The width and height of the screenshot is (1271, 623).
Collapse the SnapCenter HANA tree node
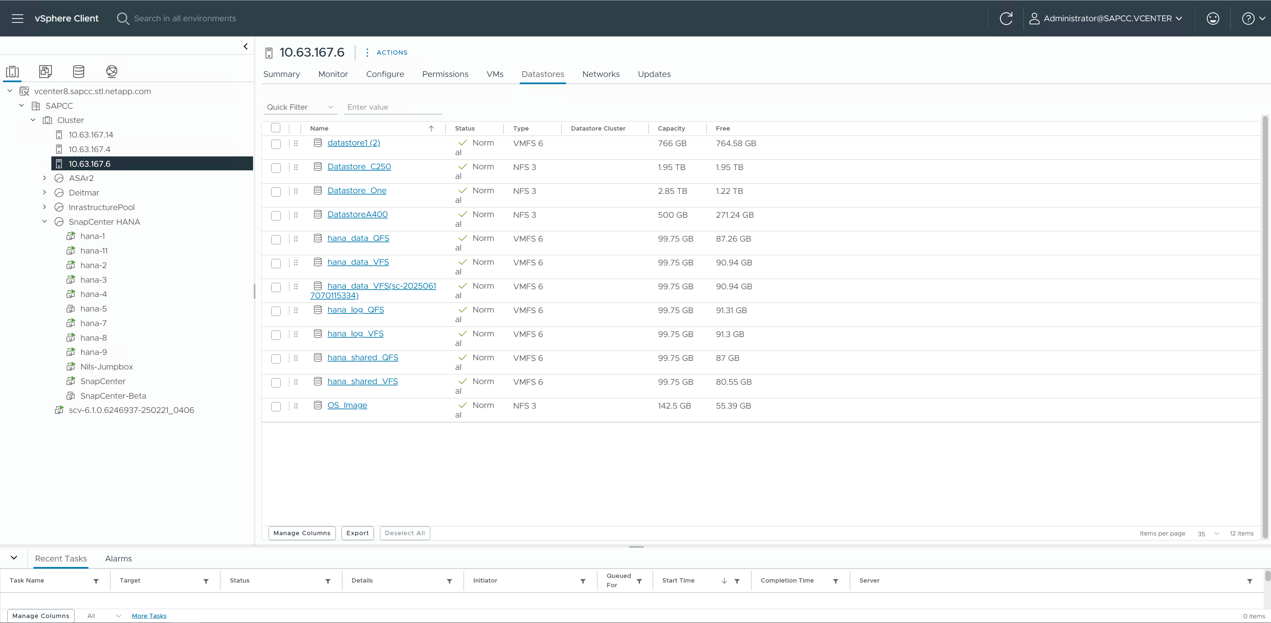pos(44,222)
